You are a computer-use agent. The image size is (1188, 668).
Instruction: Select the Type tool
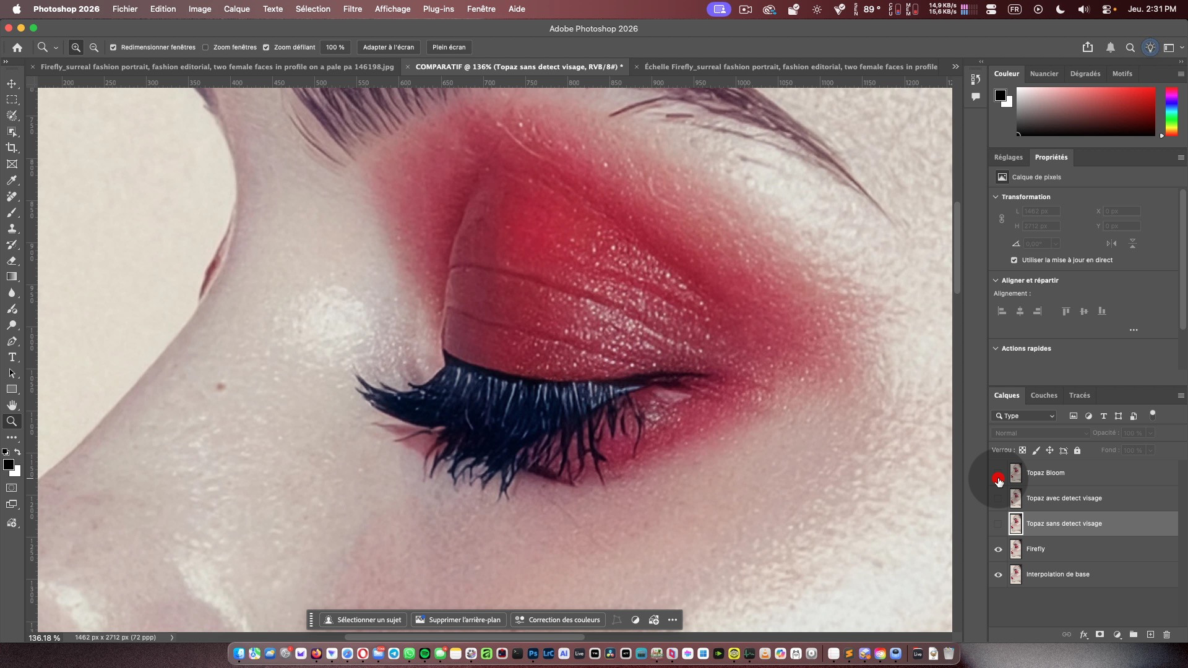[12, 358]
